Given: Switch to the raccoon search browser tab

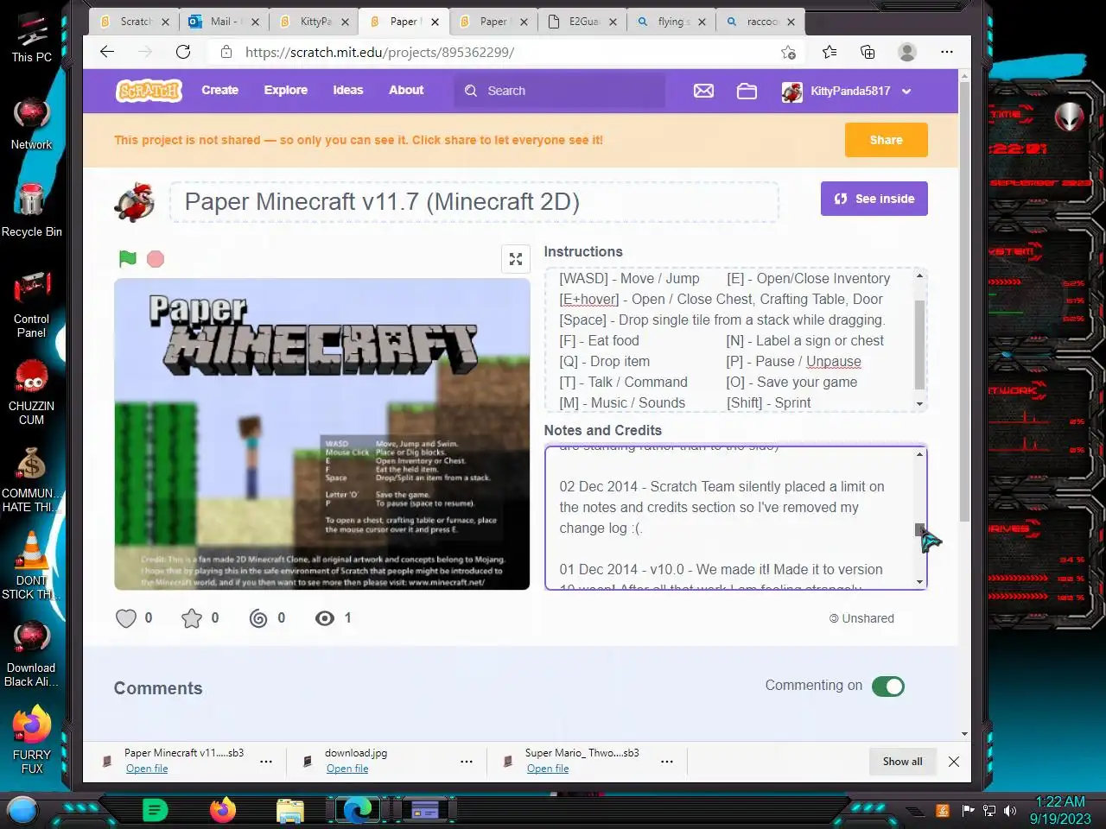Looking at the screenshot, I should coord(760,22).
